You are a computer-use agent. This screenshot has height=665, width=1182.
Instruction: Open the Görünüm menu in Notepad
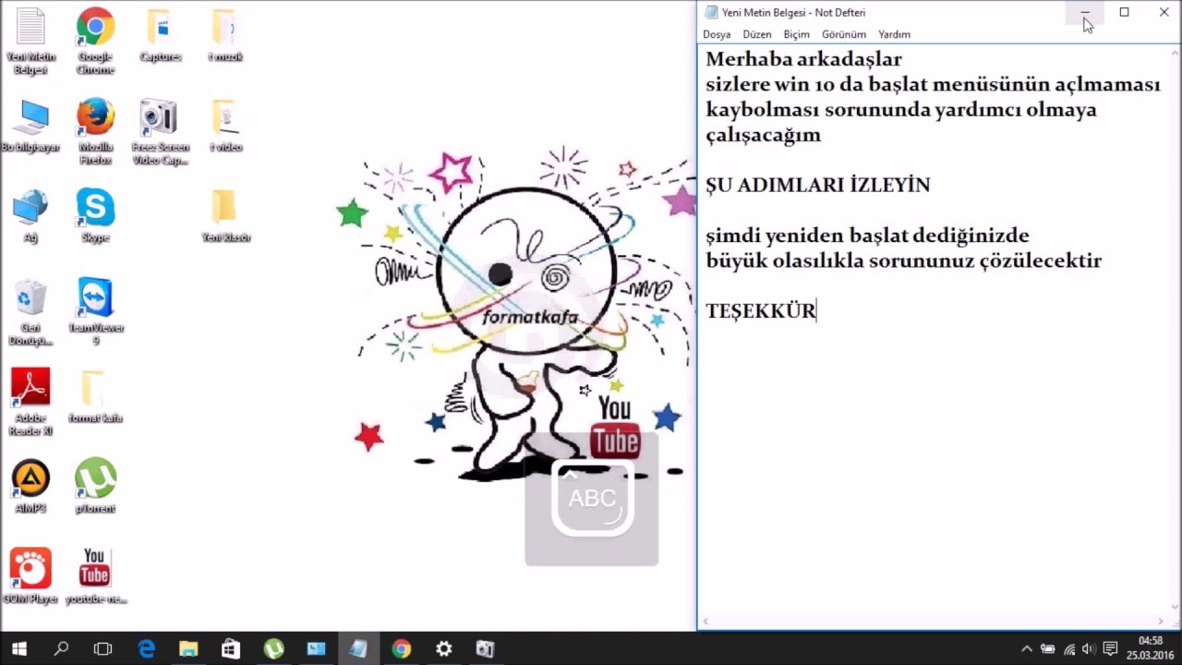tap(844, 34)
